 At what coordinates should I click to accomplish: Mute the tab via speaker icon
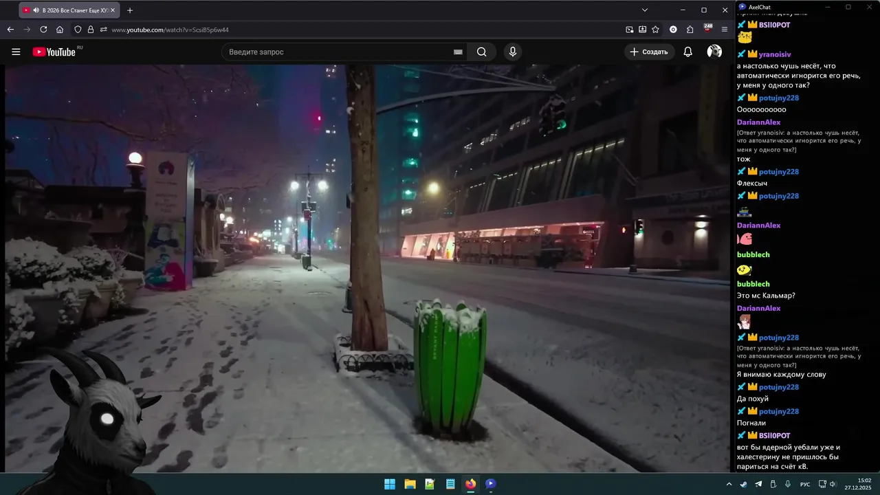(36, 10)
